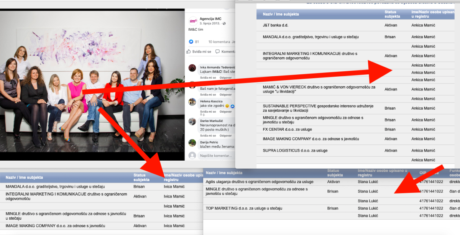The height and width of the screenshot is (235, 460).
Task: Click the Brisan status for TOP MARKETING
Action: (x=333, y=209)
